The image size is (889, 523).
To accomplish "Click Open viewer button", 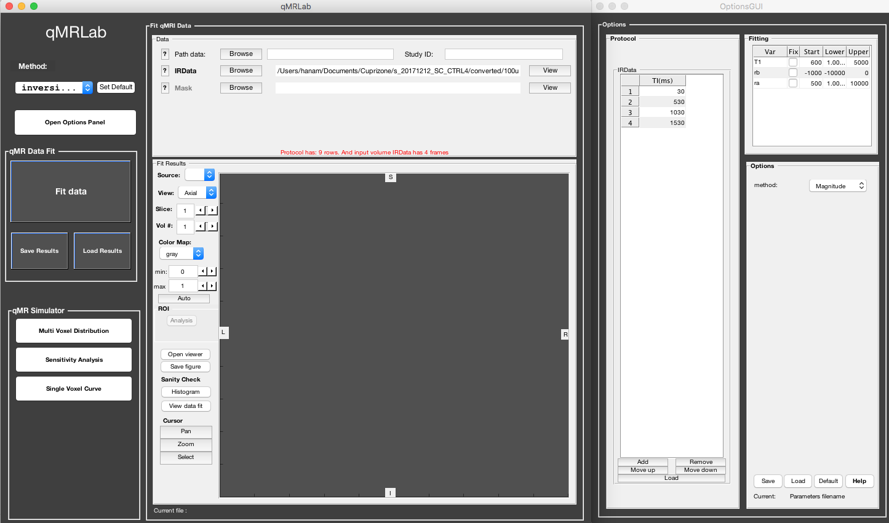I will pyautogui.click(x=185, y=354).
